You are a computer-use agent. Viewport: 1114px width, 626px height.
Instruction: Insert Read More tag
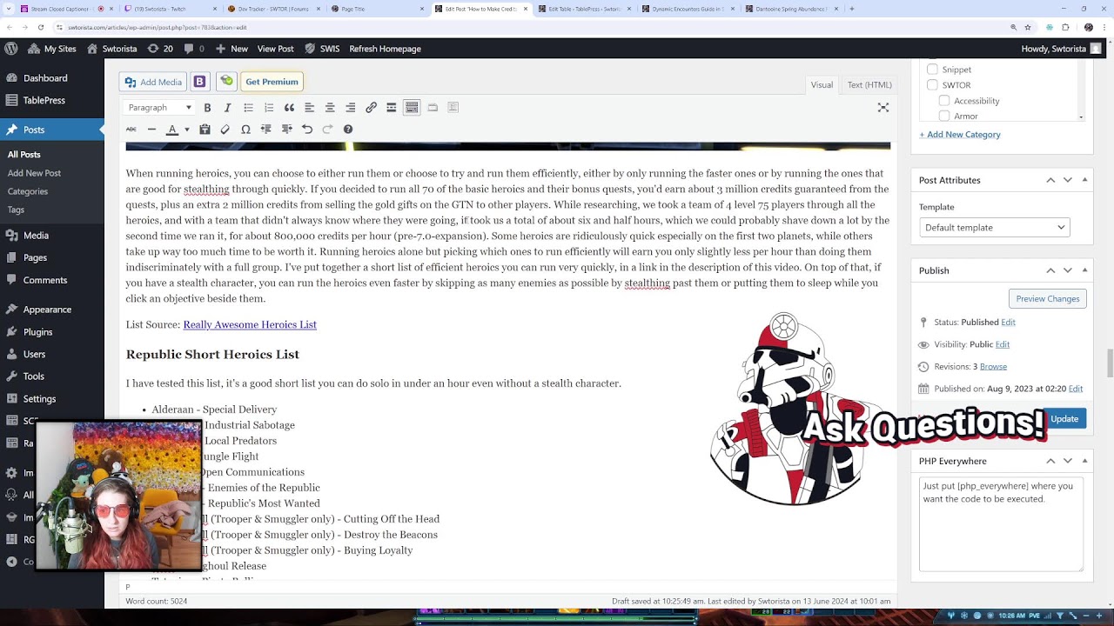[392, 108]
